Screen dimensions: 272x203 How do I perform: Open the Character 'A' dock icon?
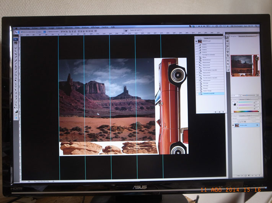point(227,61)
